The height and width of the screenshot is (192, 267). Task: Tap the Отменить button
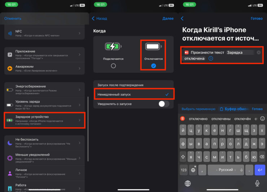pos(13,18)
